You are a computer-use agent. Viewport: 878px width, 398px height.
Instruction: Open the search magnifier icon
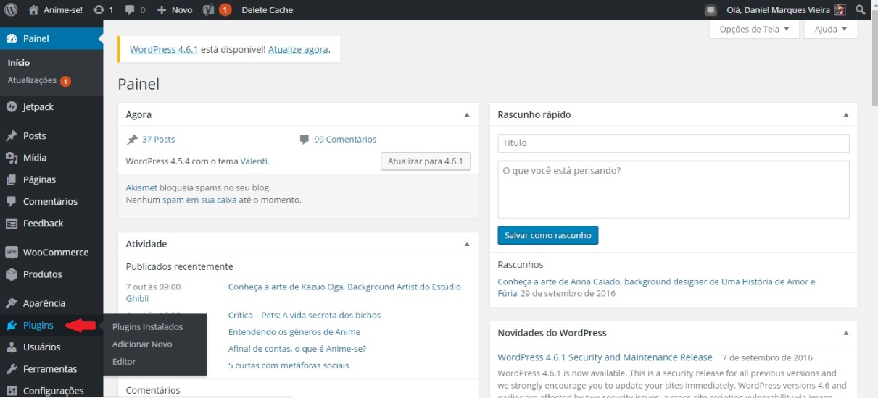[861, 10]
